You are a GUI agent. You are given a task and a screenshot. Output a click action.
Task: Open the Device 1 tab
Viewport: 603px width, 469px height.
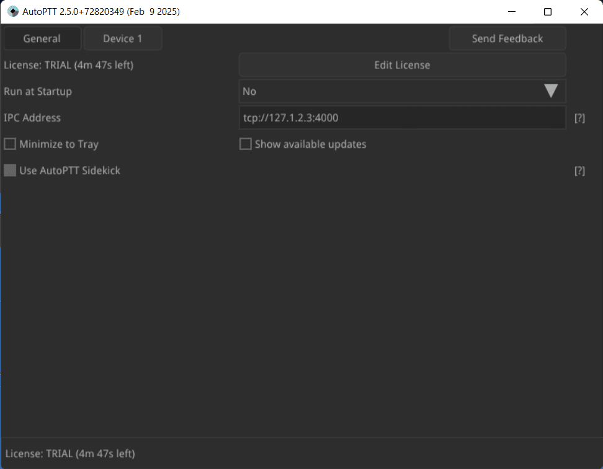click(123, 38)
